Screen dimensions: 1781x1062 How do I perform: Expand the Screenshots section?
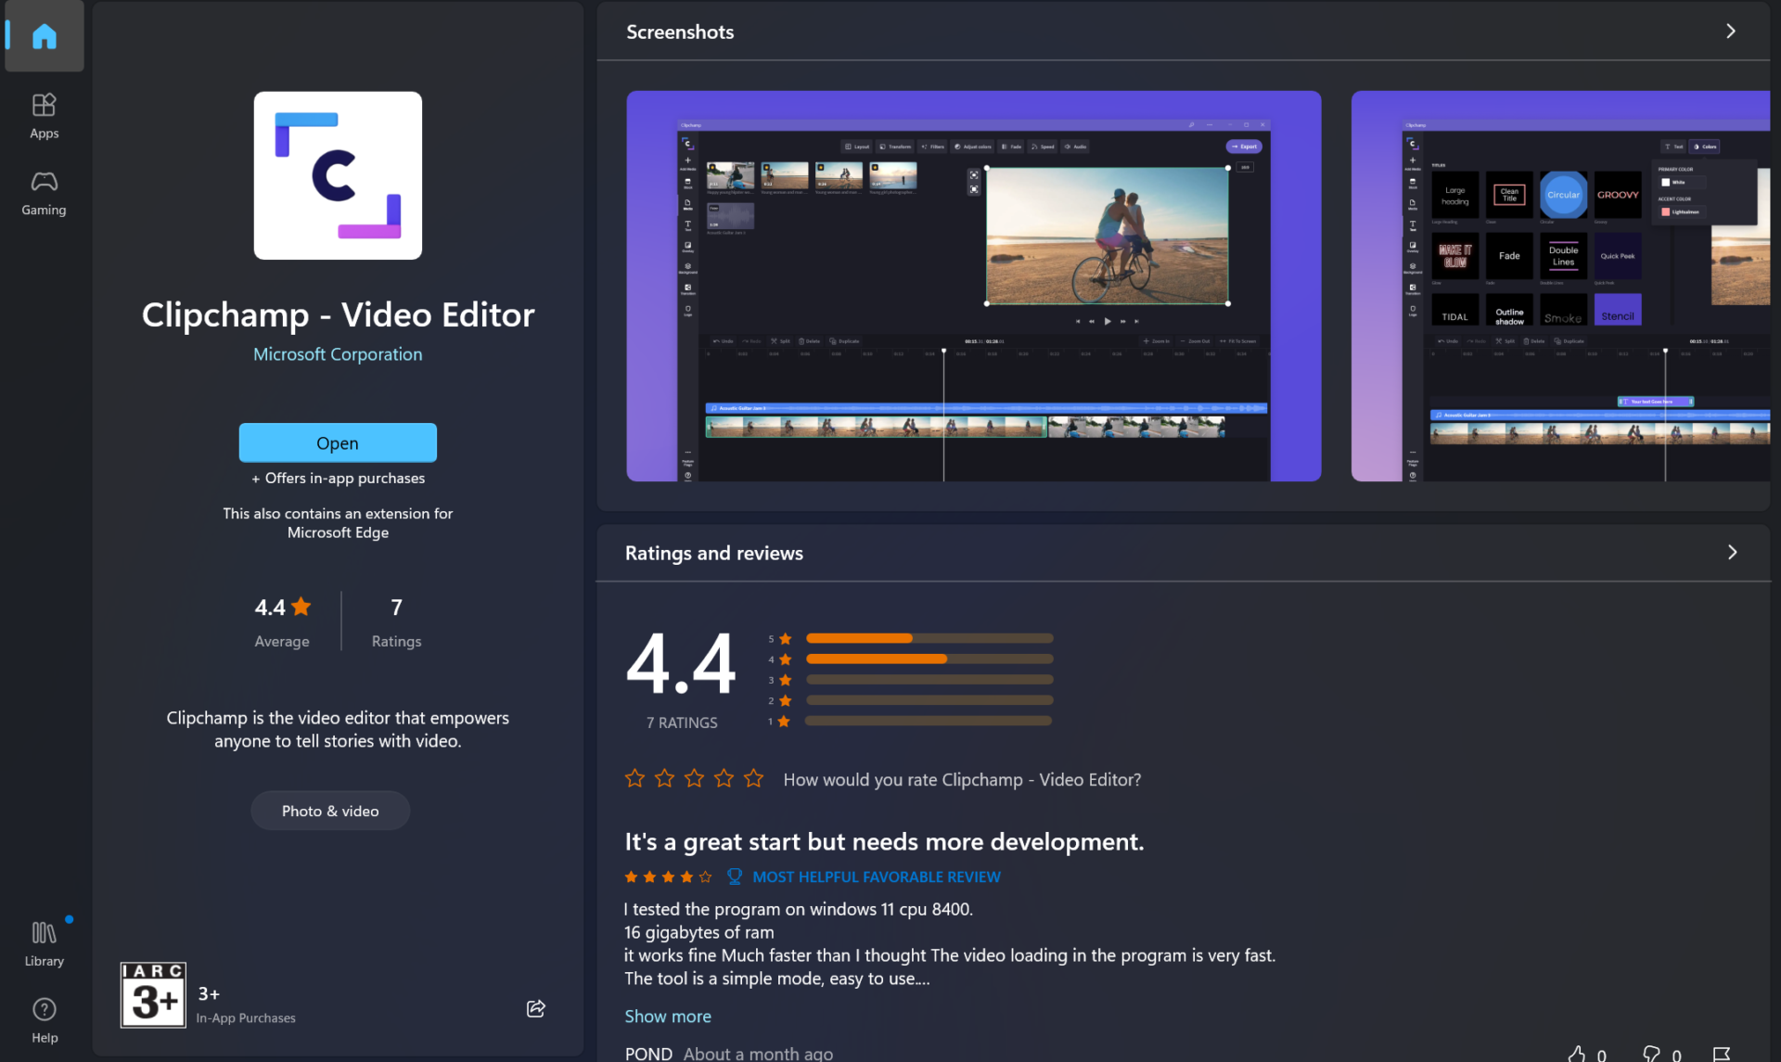(1731, 31)
